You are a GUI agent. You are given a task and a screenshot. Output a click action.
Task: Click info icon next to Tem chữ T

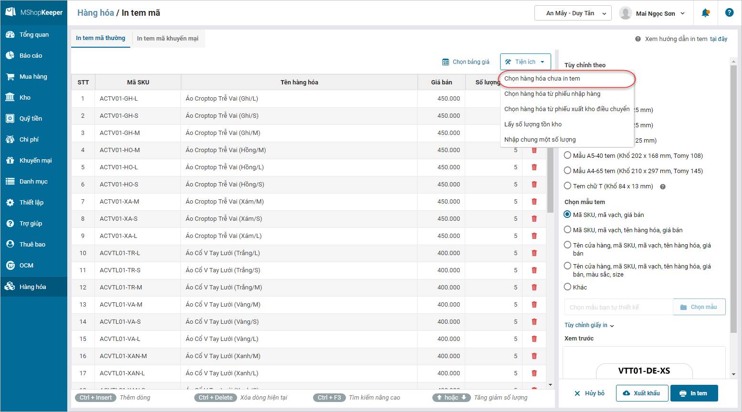point(662,186)
